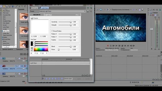Save preview snapshot to file

pos(143,10)
